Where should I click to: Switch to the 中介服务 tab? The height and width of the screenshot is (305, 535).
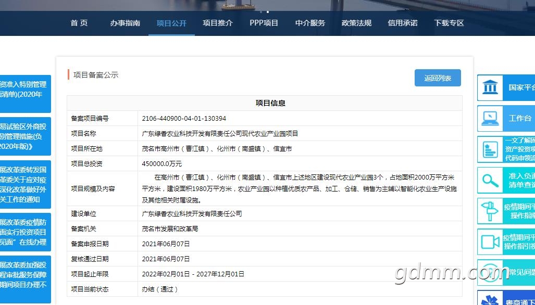click(x=310, y=23)
